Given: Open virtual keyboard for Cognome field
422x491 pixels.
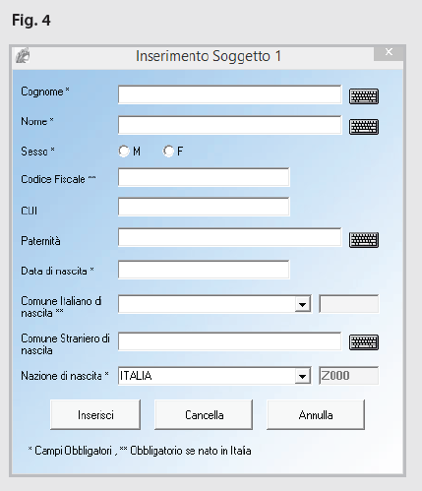Looking at the screenshot, I should [364, 96].
